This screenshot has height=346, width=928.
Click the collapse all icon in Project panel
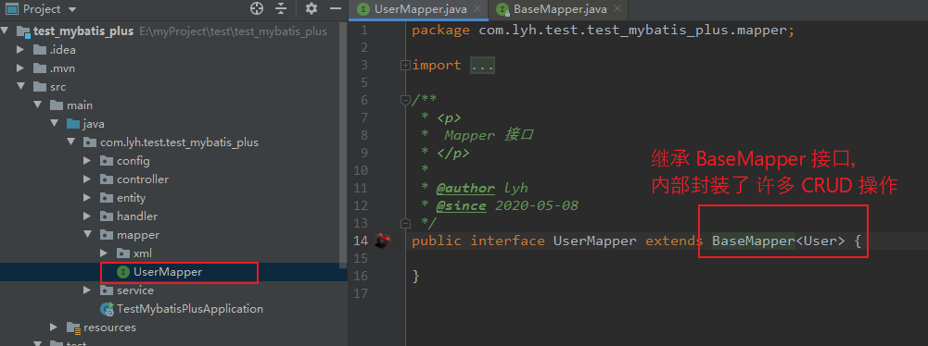tap(281, 8)
